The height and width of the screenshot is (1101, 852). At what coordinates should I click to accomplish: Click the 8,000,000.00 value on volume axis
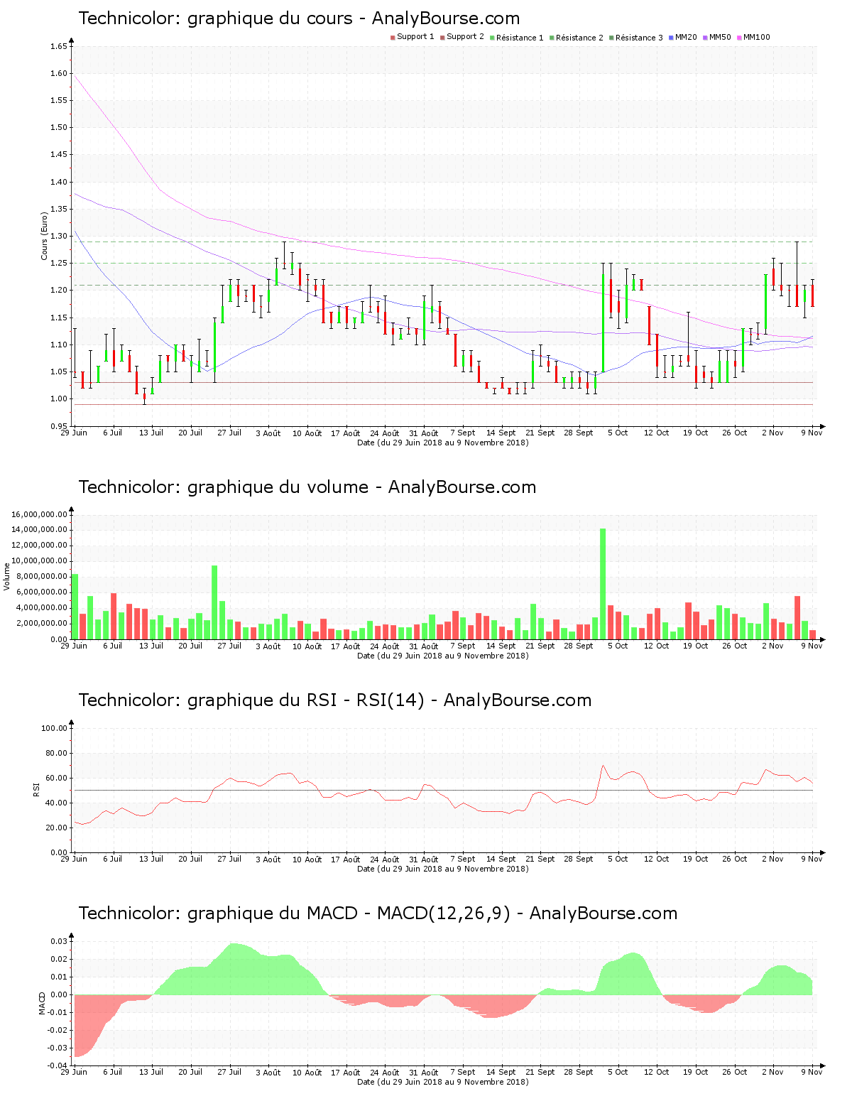(x=42, y=577)
